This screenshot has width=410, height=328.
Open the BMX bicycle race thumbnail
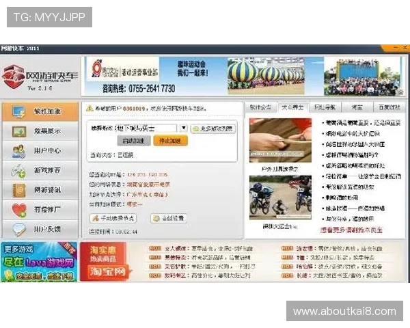[280, 197]
